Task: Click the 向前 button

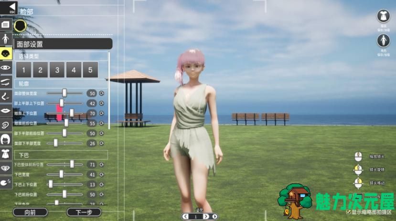Action: coord(30,212)
